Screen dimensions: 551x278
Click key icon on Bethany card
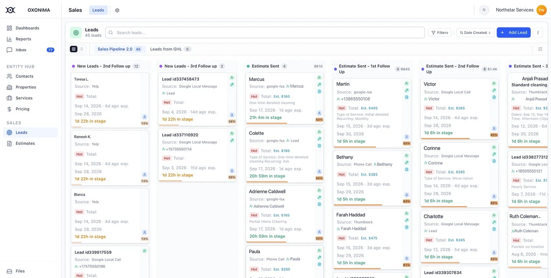[x=407, y=163]
